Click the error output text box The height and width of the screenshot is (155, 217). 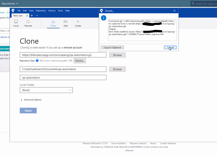[x=142, y=30]
